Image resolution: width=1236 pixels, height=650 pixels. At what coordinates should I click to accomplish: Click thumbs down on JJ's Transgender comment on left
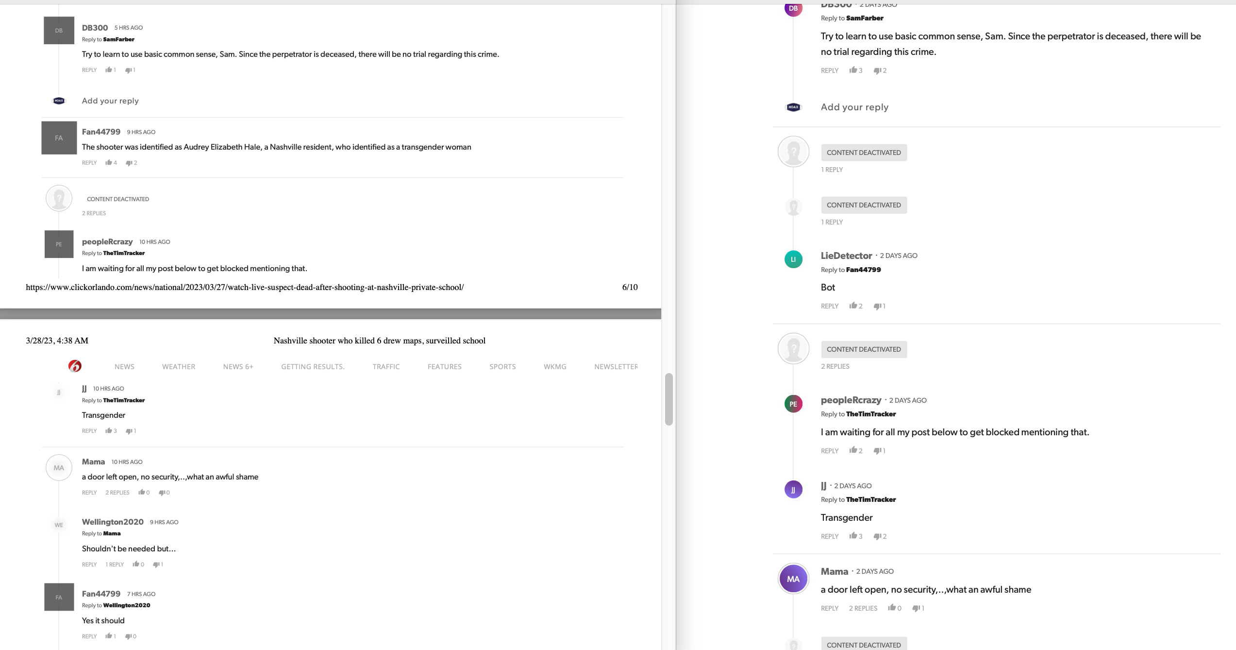click(x=129, y=431)
